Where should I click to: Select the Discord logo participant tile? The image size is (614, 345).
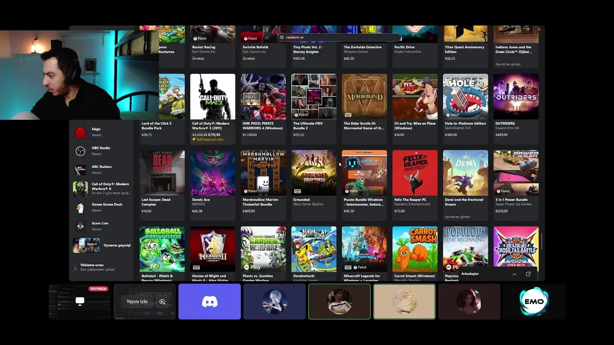click(210, 301)
